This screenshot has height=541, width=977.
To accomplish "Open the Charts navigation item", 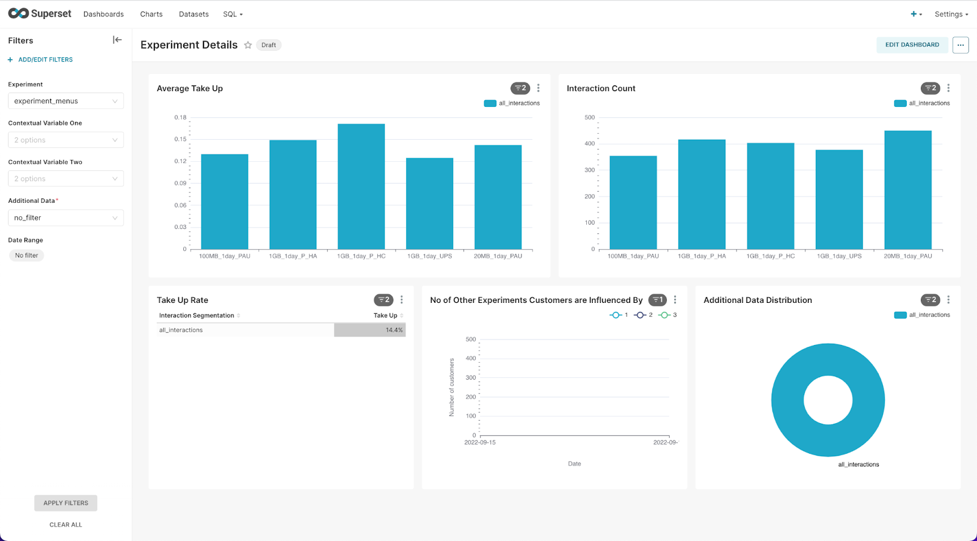I will tap(151, 14).
